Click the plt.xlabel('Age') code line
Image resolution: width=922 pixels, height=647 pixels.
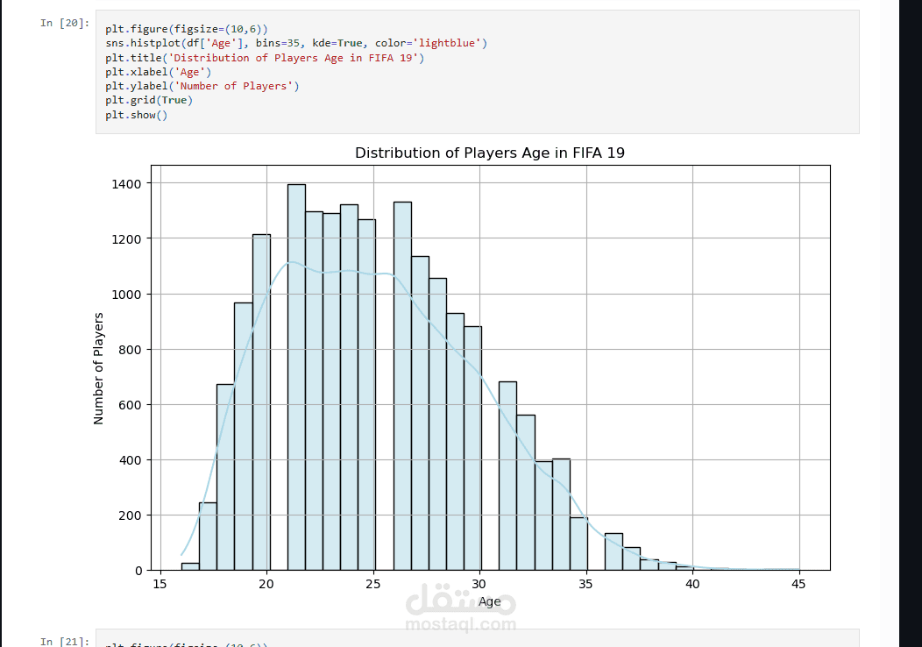(x=158, y=72)
